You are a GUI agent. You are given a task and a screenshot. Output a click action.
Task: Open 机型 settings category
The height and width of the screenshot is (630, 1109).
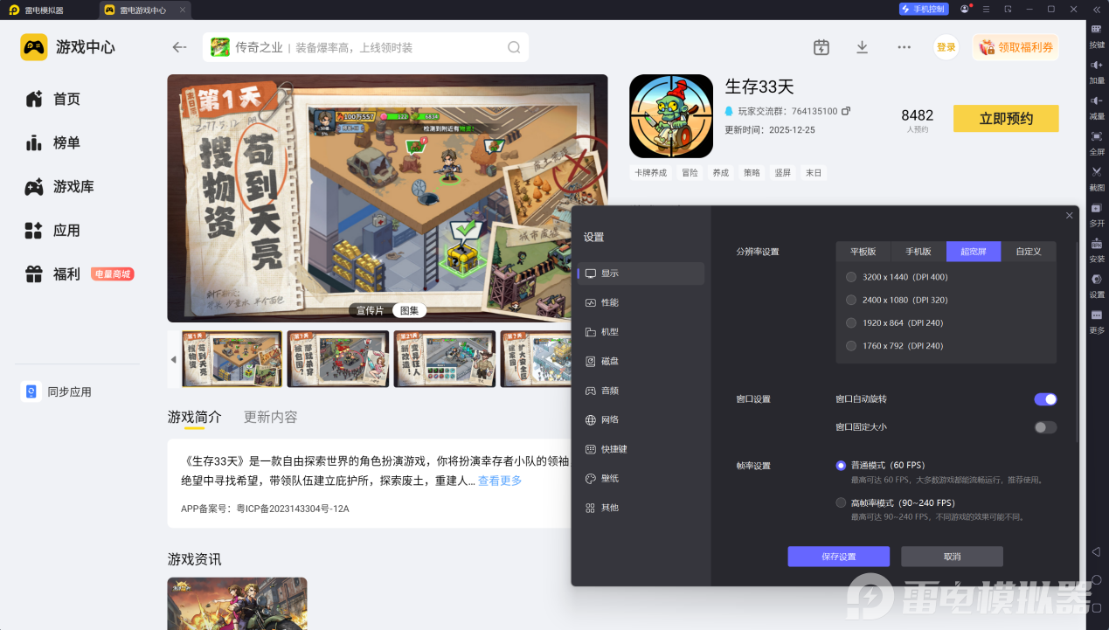point(641,332)
